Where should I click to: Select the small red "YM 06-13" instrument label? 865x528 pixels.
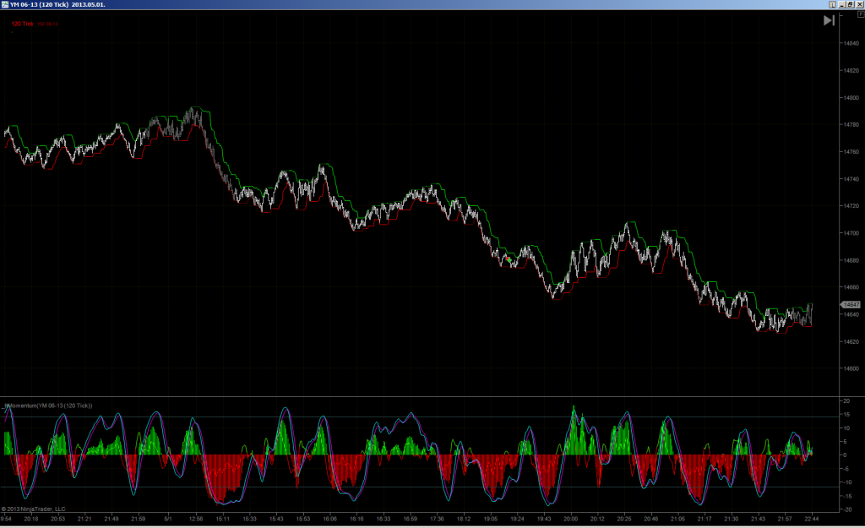(48, 24)
